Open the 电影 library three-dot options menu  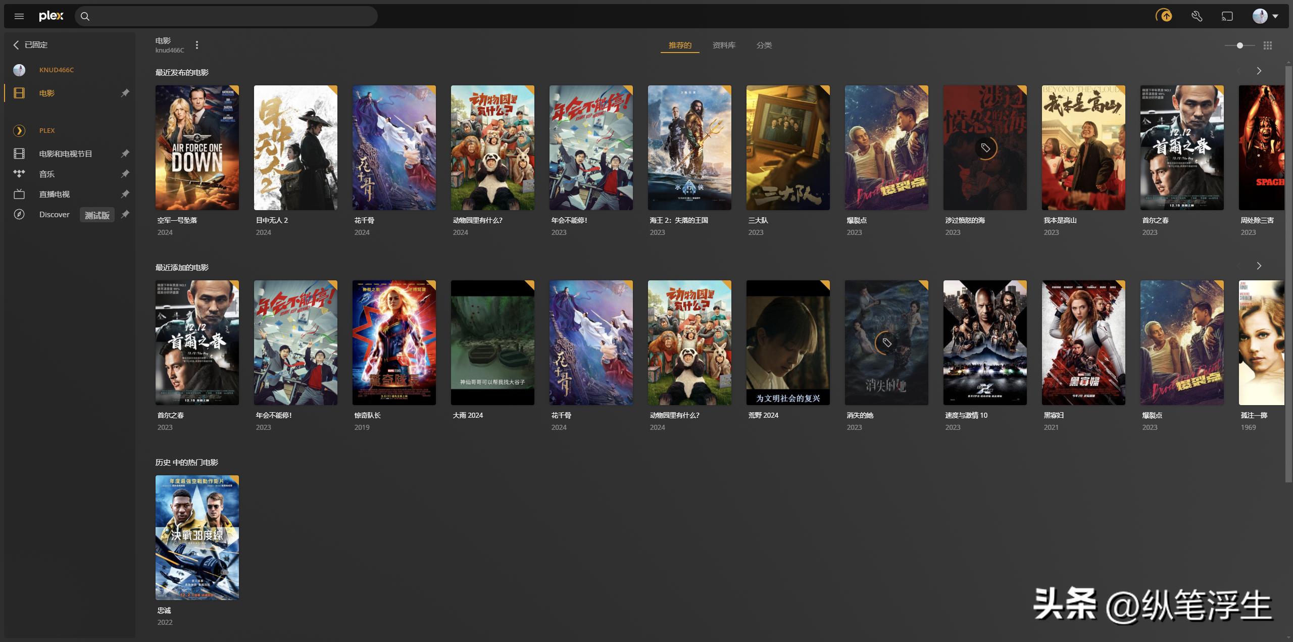tap(197, 45)
